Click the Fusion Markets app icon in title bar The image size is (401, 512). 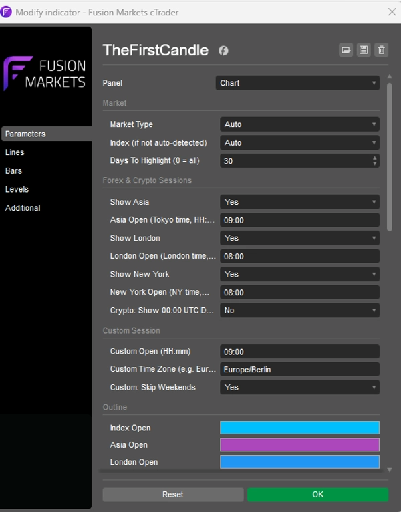coord(6,12)
